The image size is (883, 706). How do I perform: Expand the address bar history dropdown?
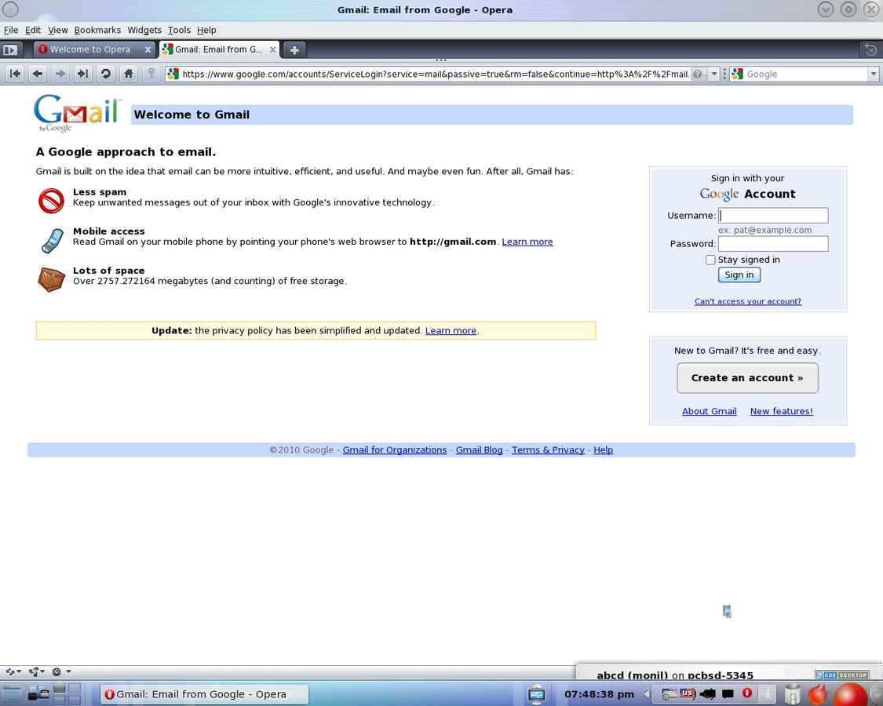(x=713, y=74)
